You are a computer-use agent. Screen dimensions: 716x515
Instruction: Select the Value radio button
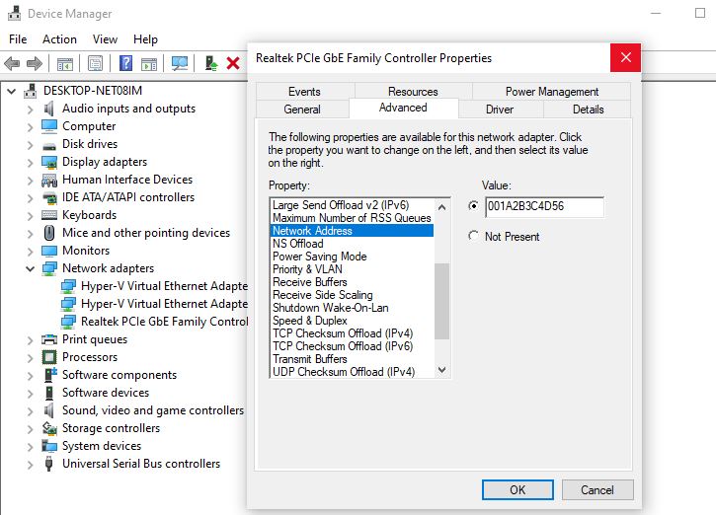click(473, 206)
